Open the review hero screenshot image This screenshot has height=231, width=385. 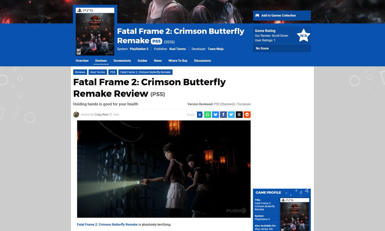pyautogui.click(x=164, y=169)
